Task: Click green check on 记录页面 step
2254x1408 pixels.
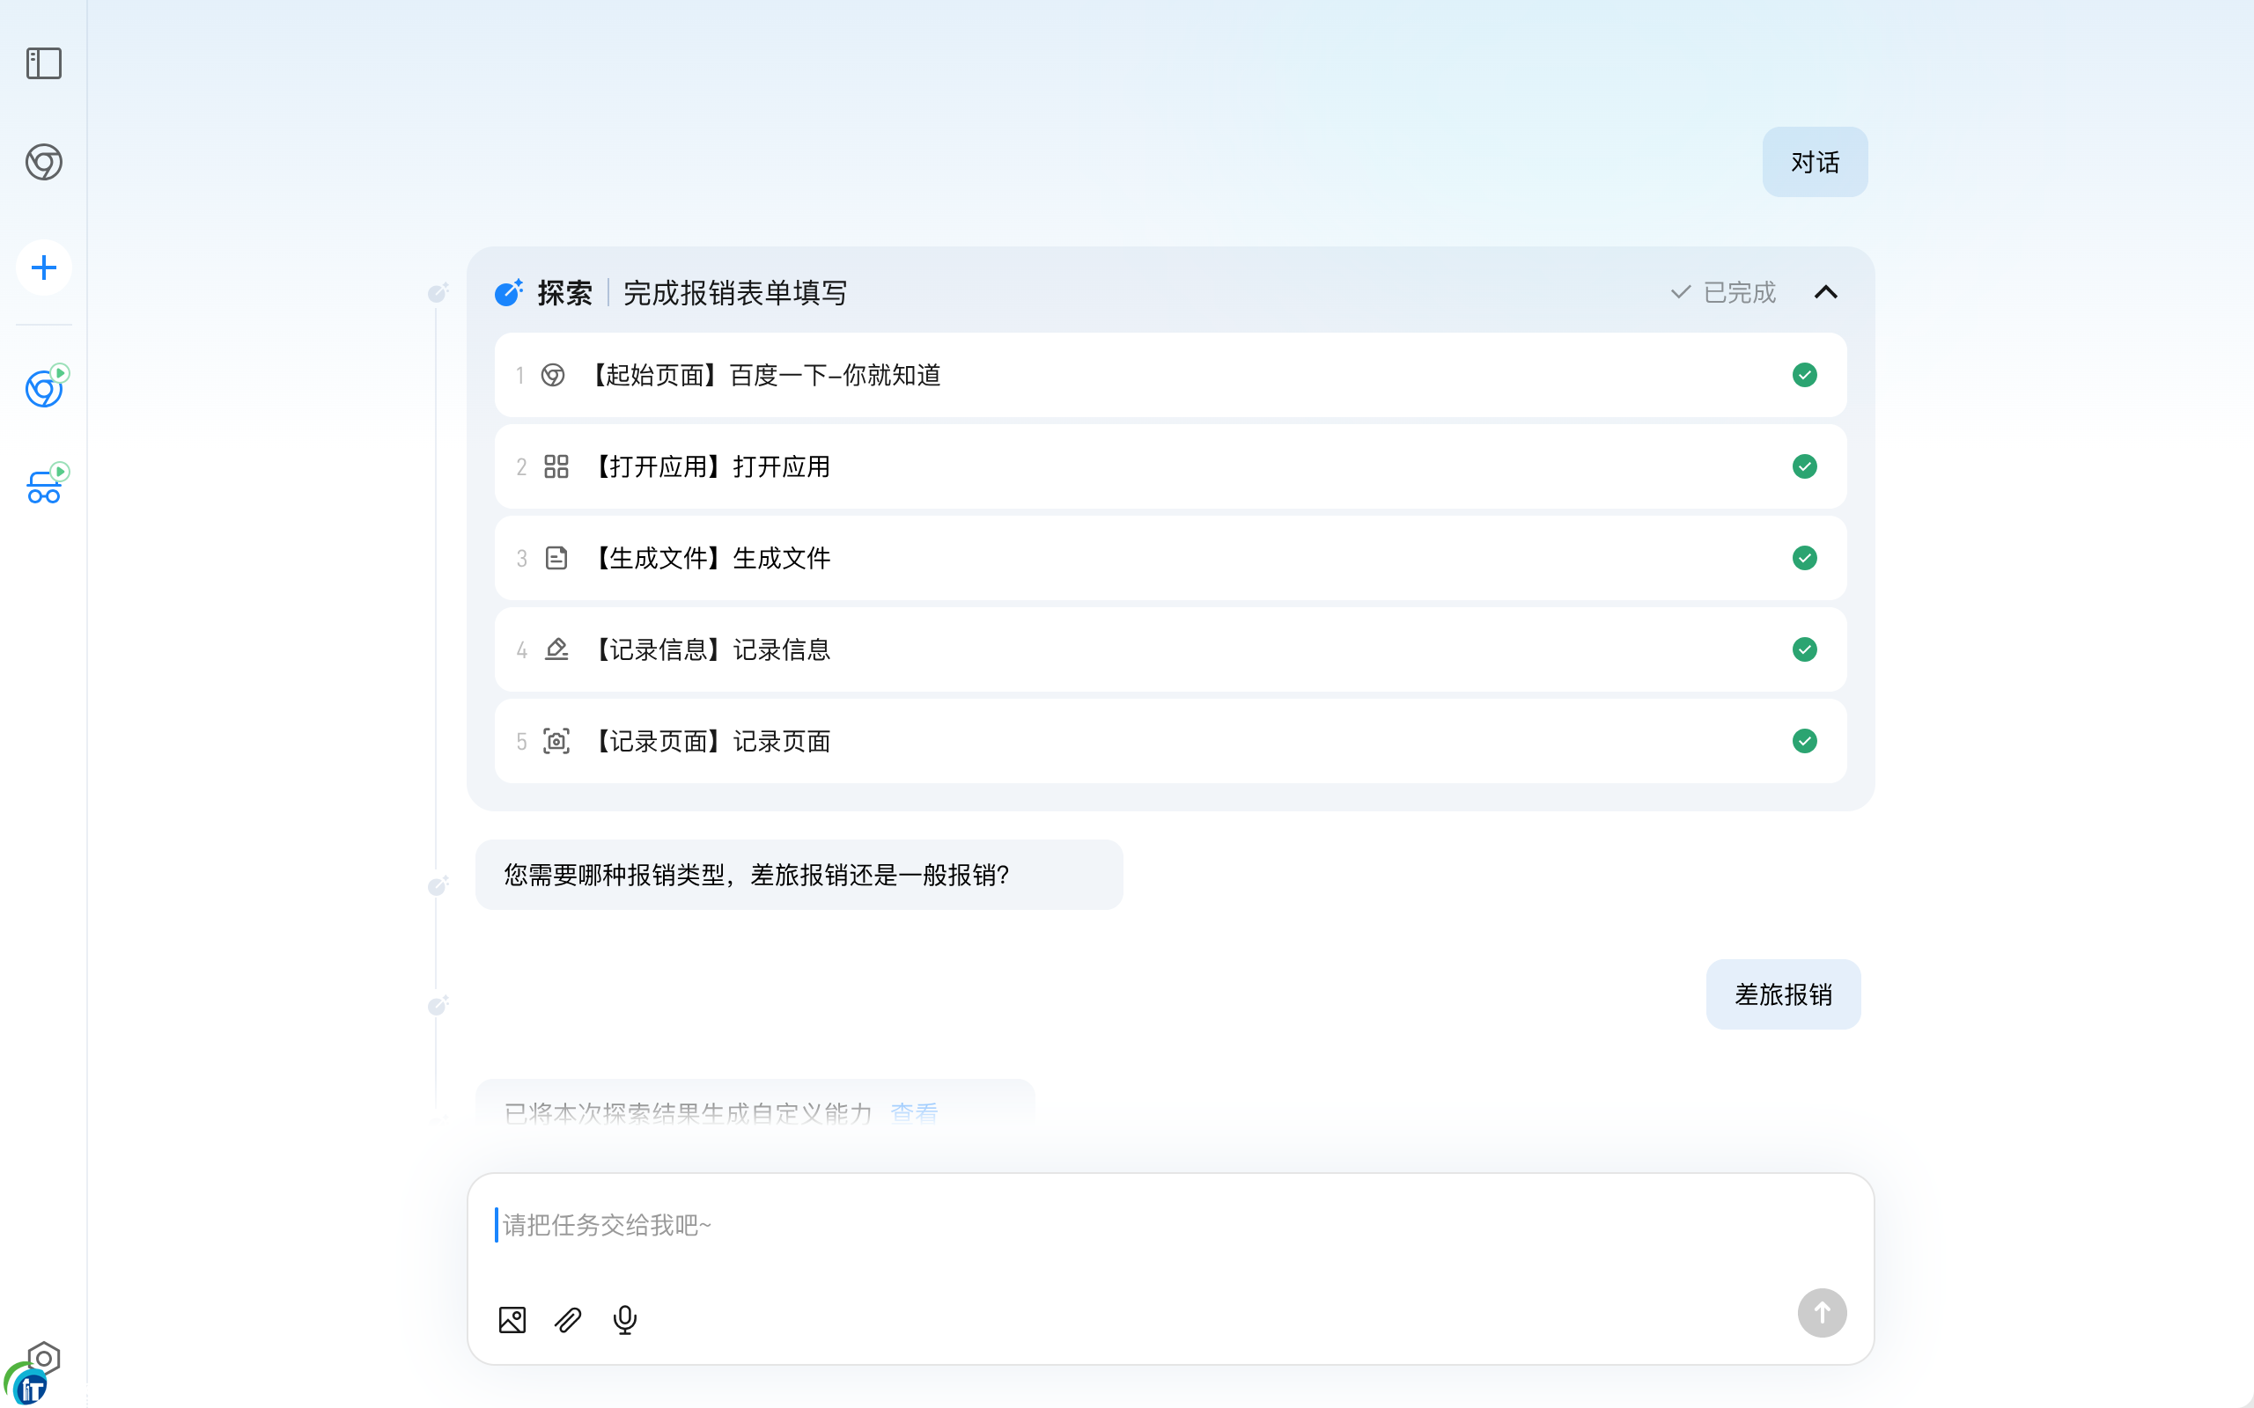Action: pyautogui.click(x=1804, y=741)
